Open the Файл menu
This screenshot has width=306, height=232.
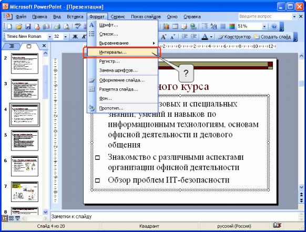[x=21, y=17]
